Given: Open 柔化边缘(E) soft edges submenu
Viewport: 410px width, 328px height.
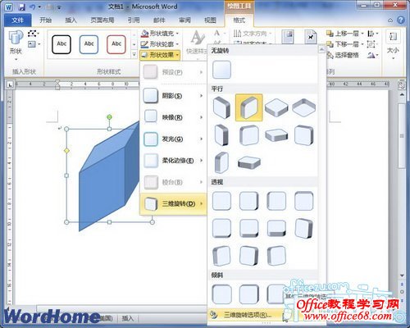Looking at the screenshot, I should (173, 161).
